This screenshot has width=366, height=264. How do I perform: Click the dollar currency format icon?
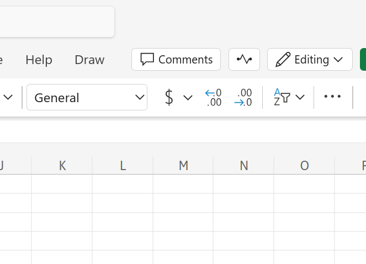pyautogui.click(x=169, y=98)
